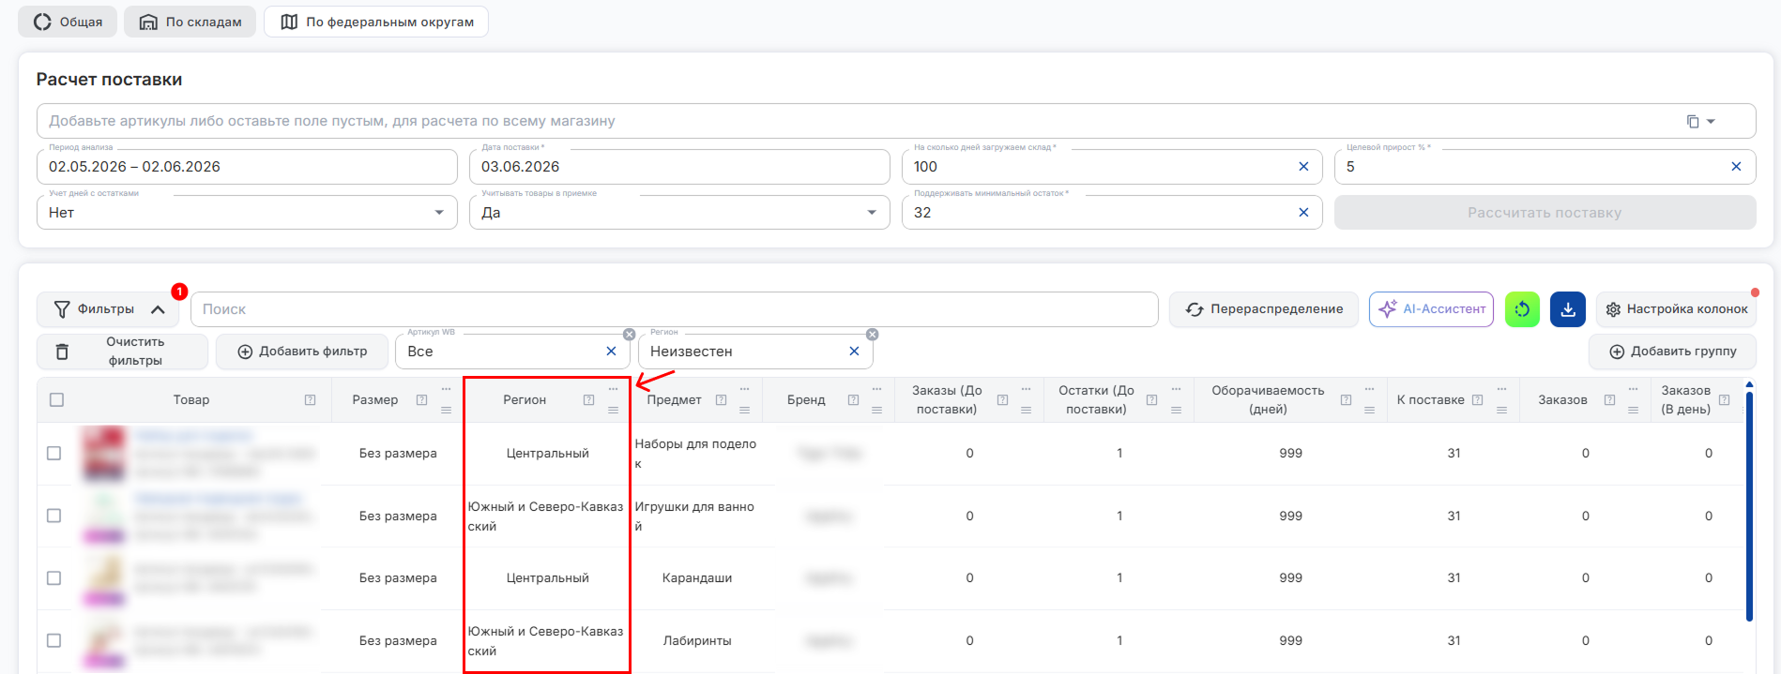Click the help icon in К поставке column
This screenshot has height=674, width=1781.
(x=1477, y=400)
